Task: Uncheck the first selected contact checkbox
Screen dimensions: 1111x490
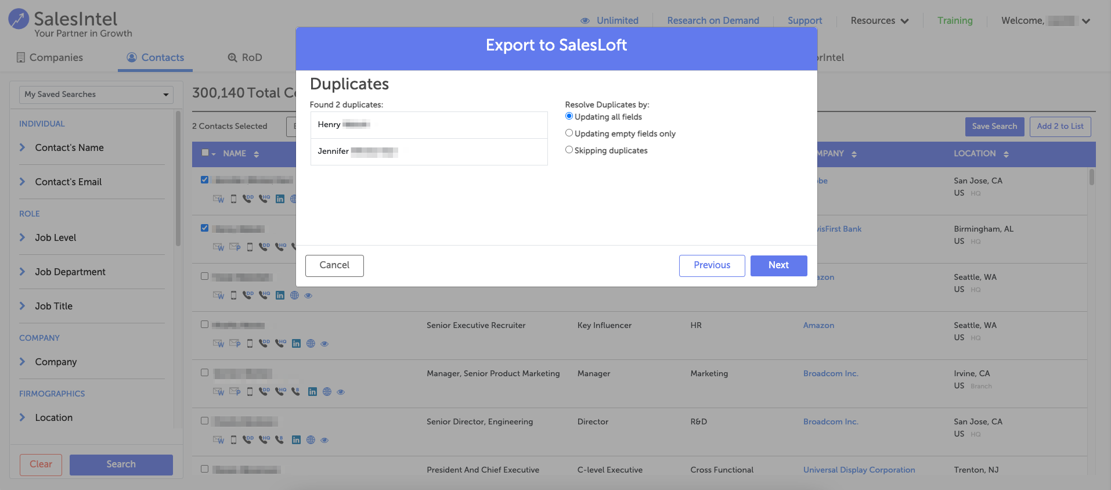Action: (204, 180)
